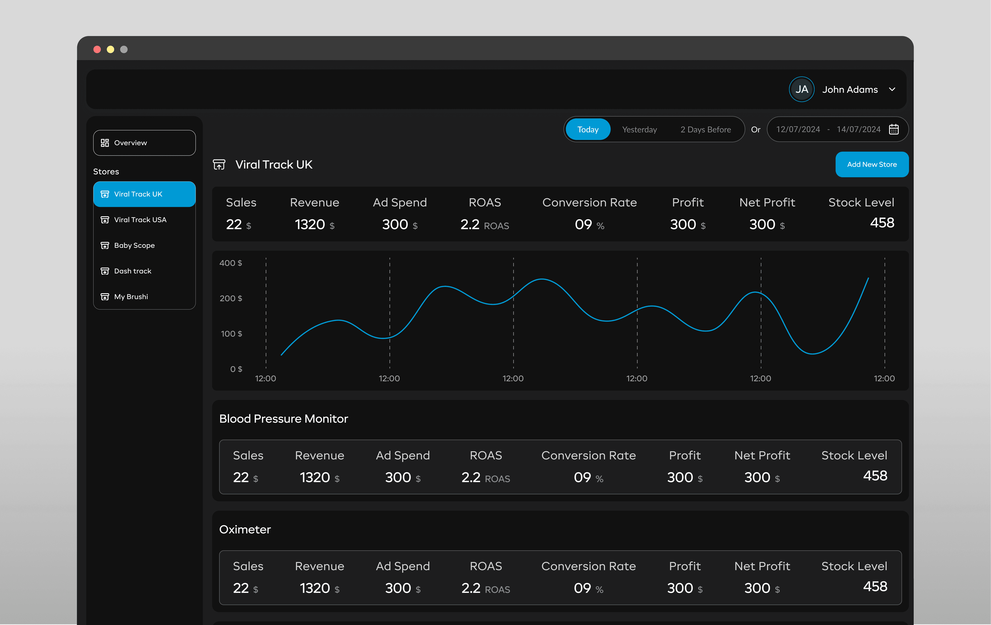Click the Add New Store button
The width and height of the screenshot is (991, 625).
872,164
